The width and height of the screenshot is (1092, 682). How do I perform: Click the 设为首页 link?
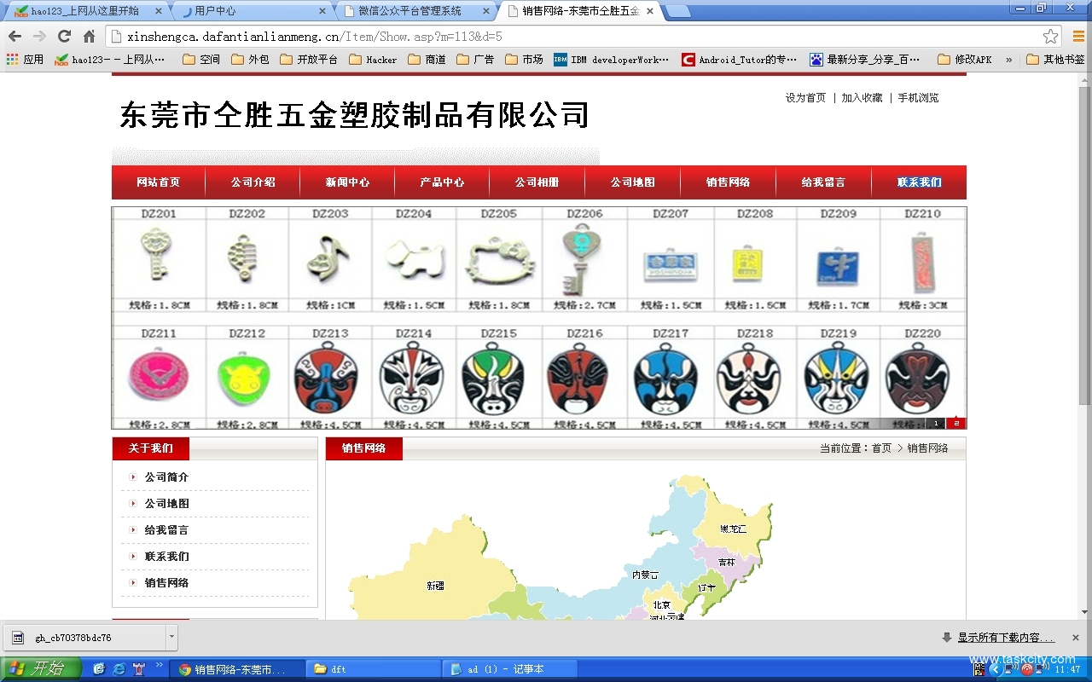pos(805,98)
